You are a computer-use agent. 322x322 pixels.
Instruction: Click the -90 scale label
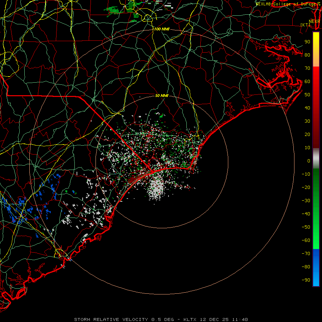(x=306, y=280)
